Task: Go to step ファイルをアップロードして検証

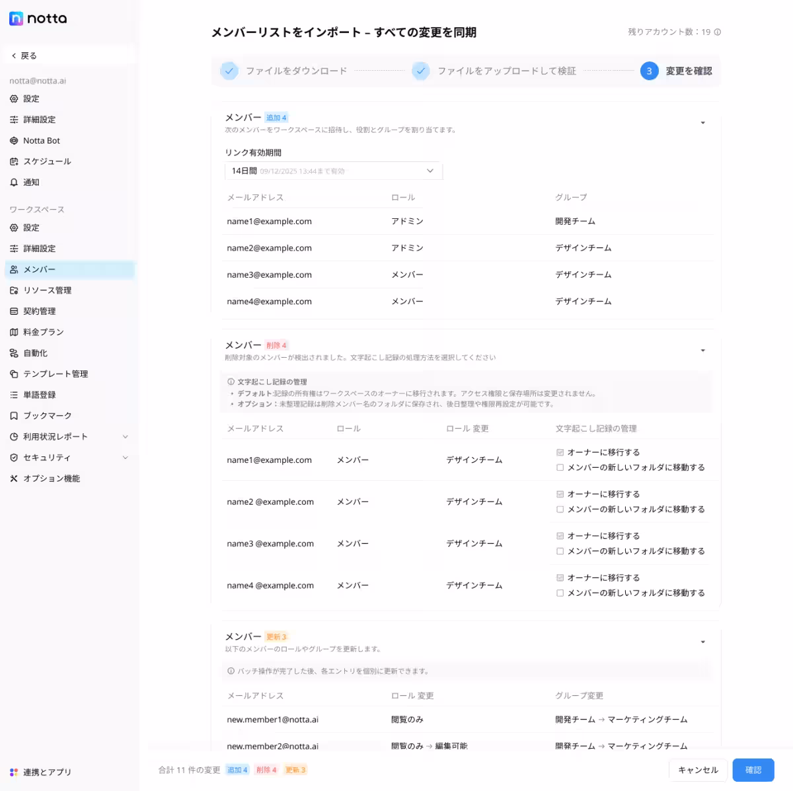Action: [x=494, y=71]
